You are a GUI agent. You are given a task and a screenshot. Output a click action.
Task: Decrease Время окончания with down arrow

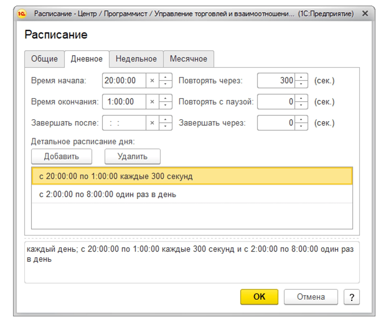coord(166,105)
